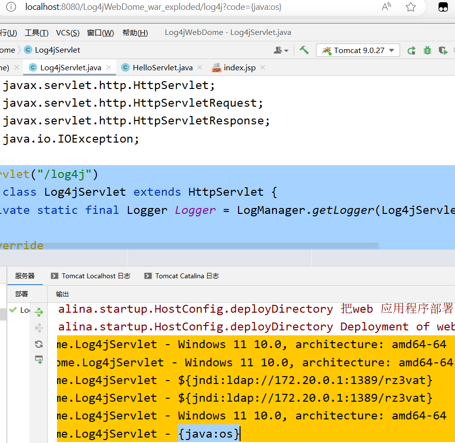The width and height of the screenshot is (455, 443).
Task: Click the green deploy arrow icon
Action: click(x=39, y=312)
